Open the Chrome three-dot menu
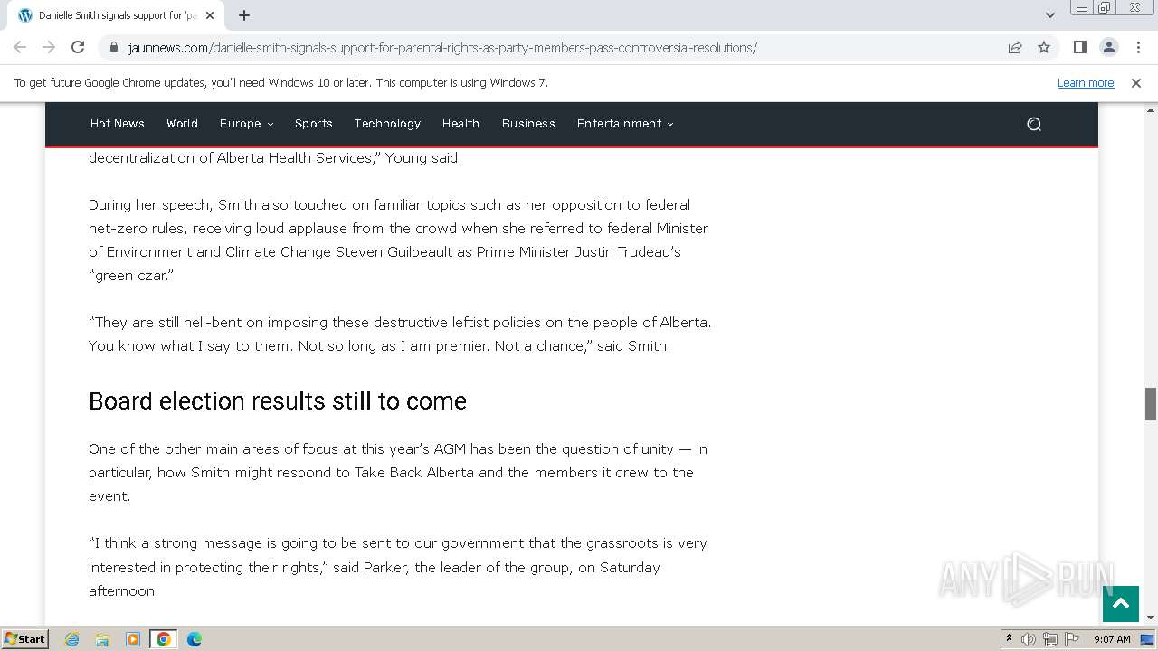This screenshot has width=1158, height=651. point(1138,47)
